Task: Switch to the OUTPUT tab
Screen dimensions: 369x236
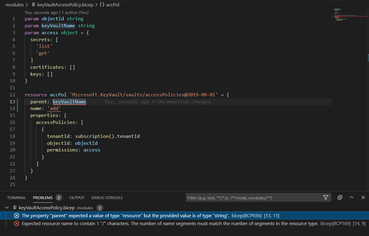Action: [77, 198]
